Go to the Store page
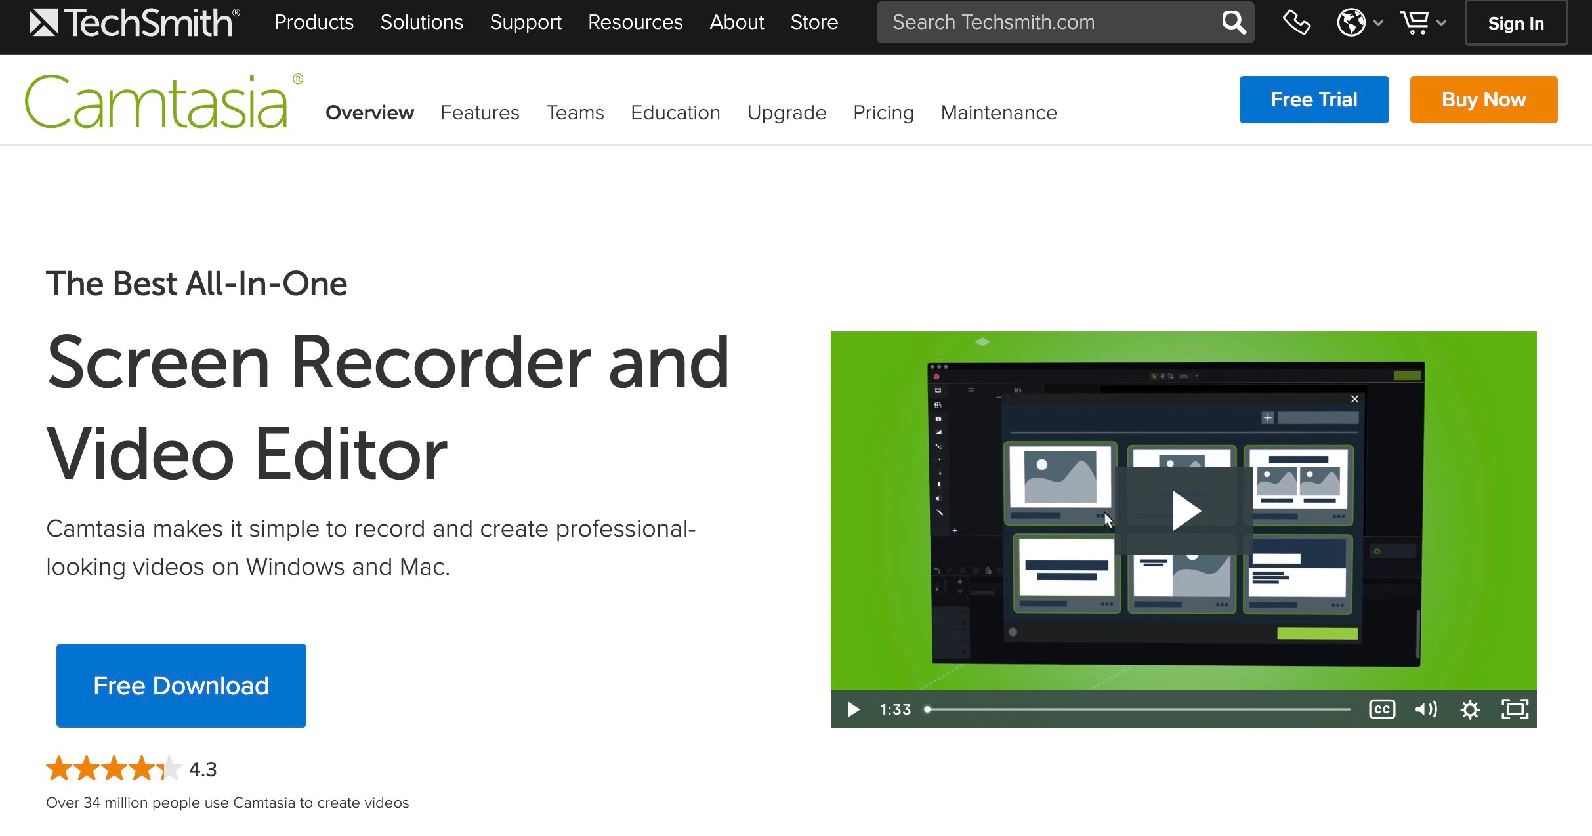The image size is (1592, 836). coord(814,22)
